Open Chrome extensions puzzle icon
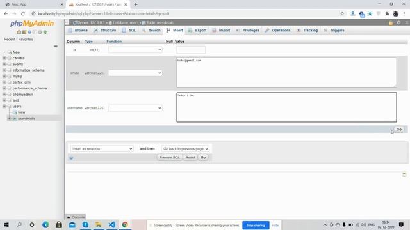The height and width of the screenshot is (230, 410). point(387,14)
